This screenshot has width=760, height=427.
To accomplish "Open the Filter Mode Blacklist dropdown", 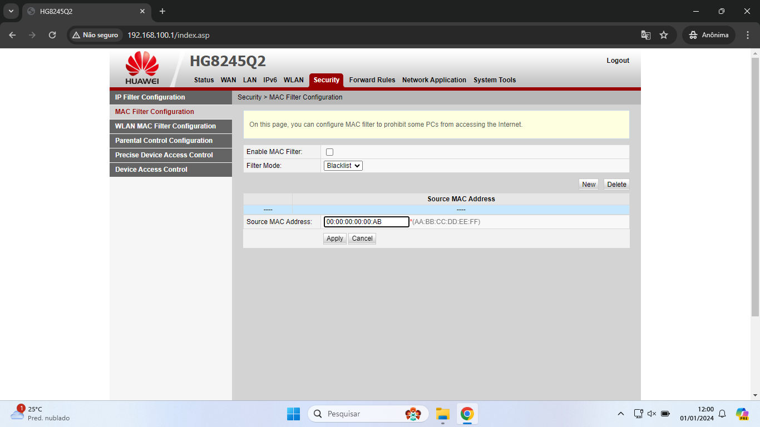I will tap(343, 166).
